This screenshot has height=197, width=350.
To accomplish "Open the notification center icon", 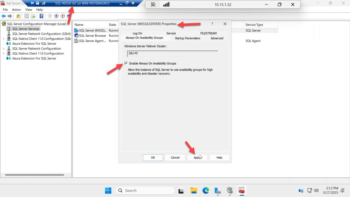I will [x=343, y=190].
